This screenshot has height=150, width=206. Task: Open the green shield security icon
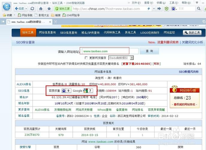[166, 9]
